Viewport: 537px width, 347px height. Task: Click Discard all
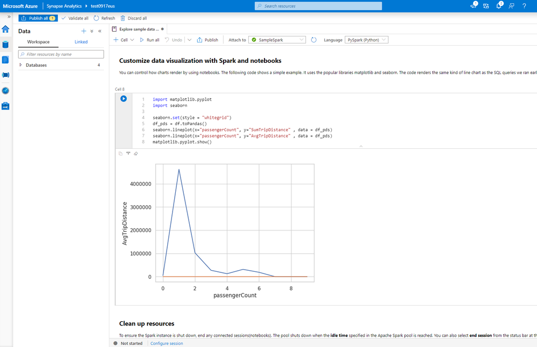click(133, 18)
